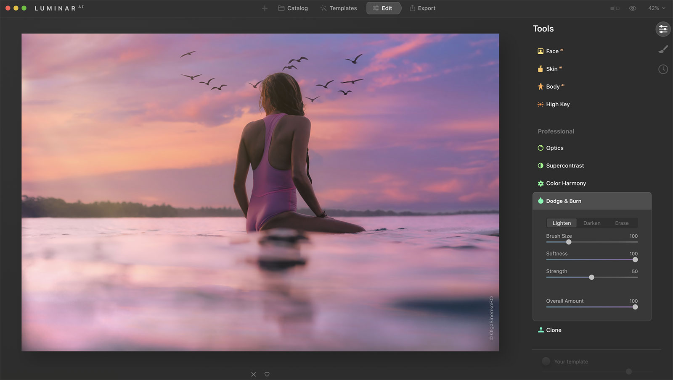Expand the Color Harmony tool
This screenshot has width=673, height=380.
coord(566,183)
